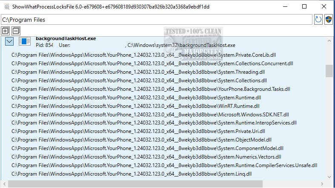335x188 pixels.
Task: Click the app icon in the title bar
Action: [6, 7]
